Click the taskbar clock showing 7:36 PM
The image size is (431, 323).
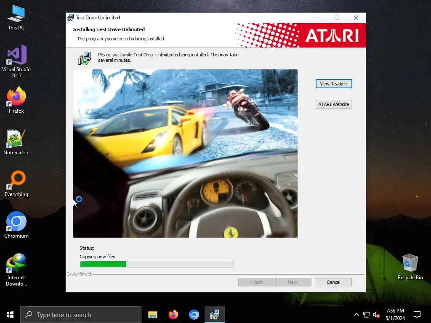395,315
